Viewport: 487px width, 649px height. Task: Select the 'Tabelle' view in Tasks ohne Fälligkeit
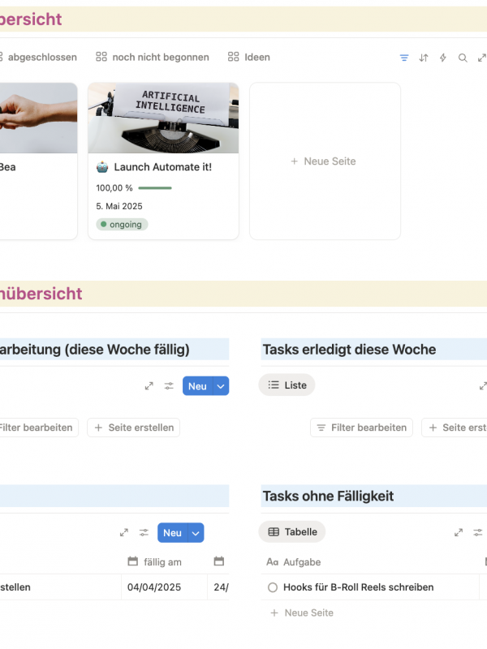(292, 532)
